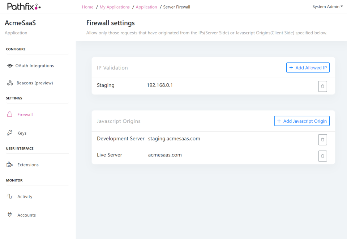Delete the Live Server origin entry
This screenshot has height=239, width=347.
(322, 156)
